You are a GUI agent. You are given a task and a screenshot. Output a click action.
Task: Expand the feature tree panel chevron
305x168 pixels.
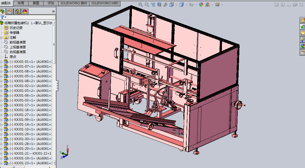pyautogui.click(x=53, y=11)
